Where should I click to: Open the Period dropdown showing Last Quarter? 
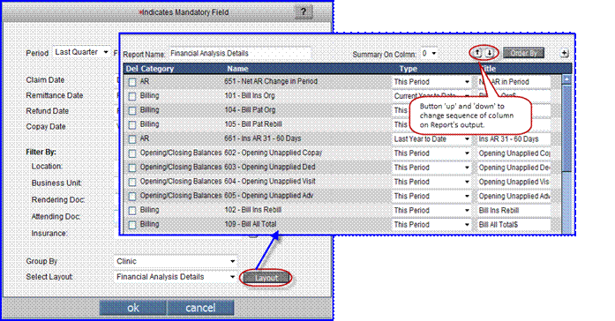(81, 52)
